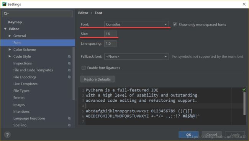Viewport: 249px width, 141px height.
Task: Open Spelling settings
Action: click(20, 125)
